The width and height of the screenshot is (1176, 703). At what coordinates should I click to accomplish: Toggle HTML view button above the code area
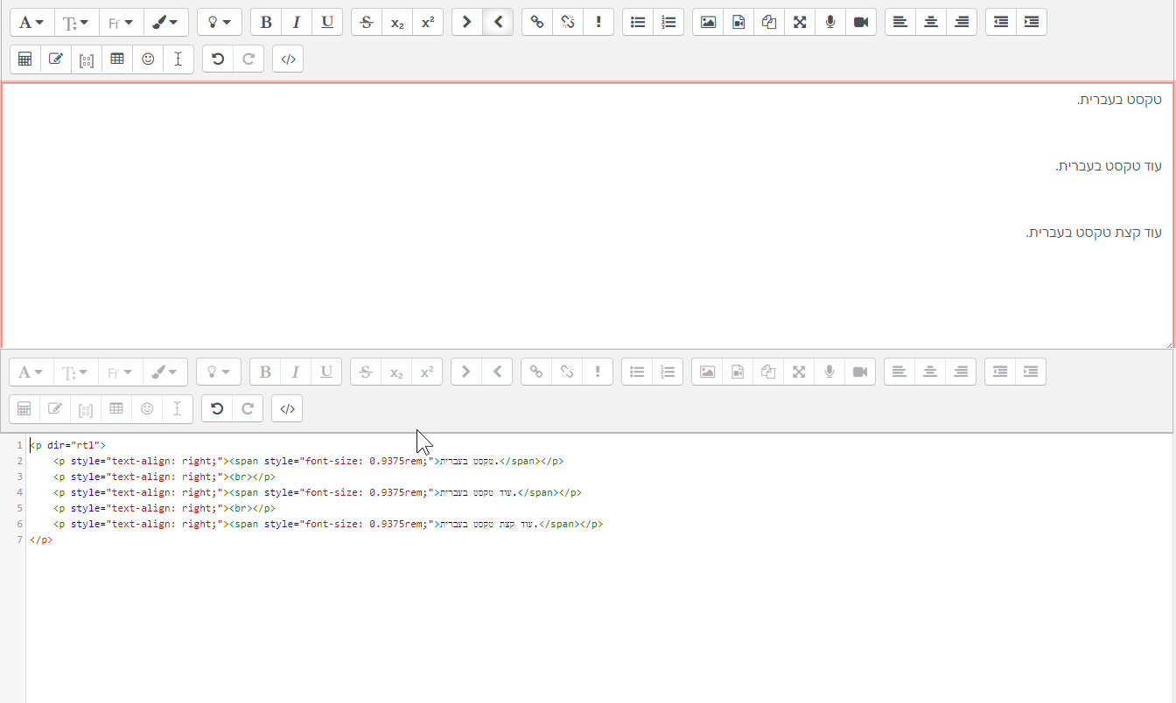tap(287, 408)
